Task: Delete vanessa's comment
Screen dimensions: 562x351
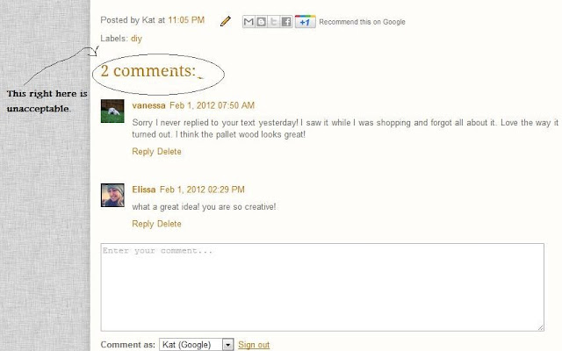Action: (169, 152)
